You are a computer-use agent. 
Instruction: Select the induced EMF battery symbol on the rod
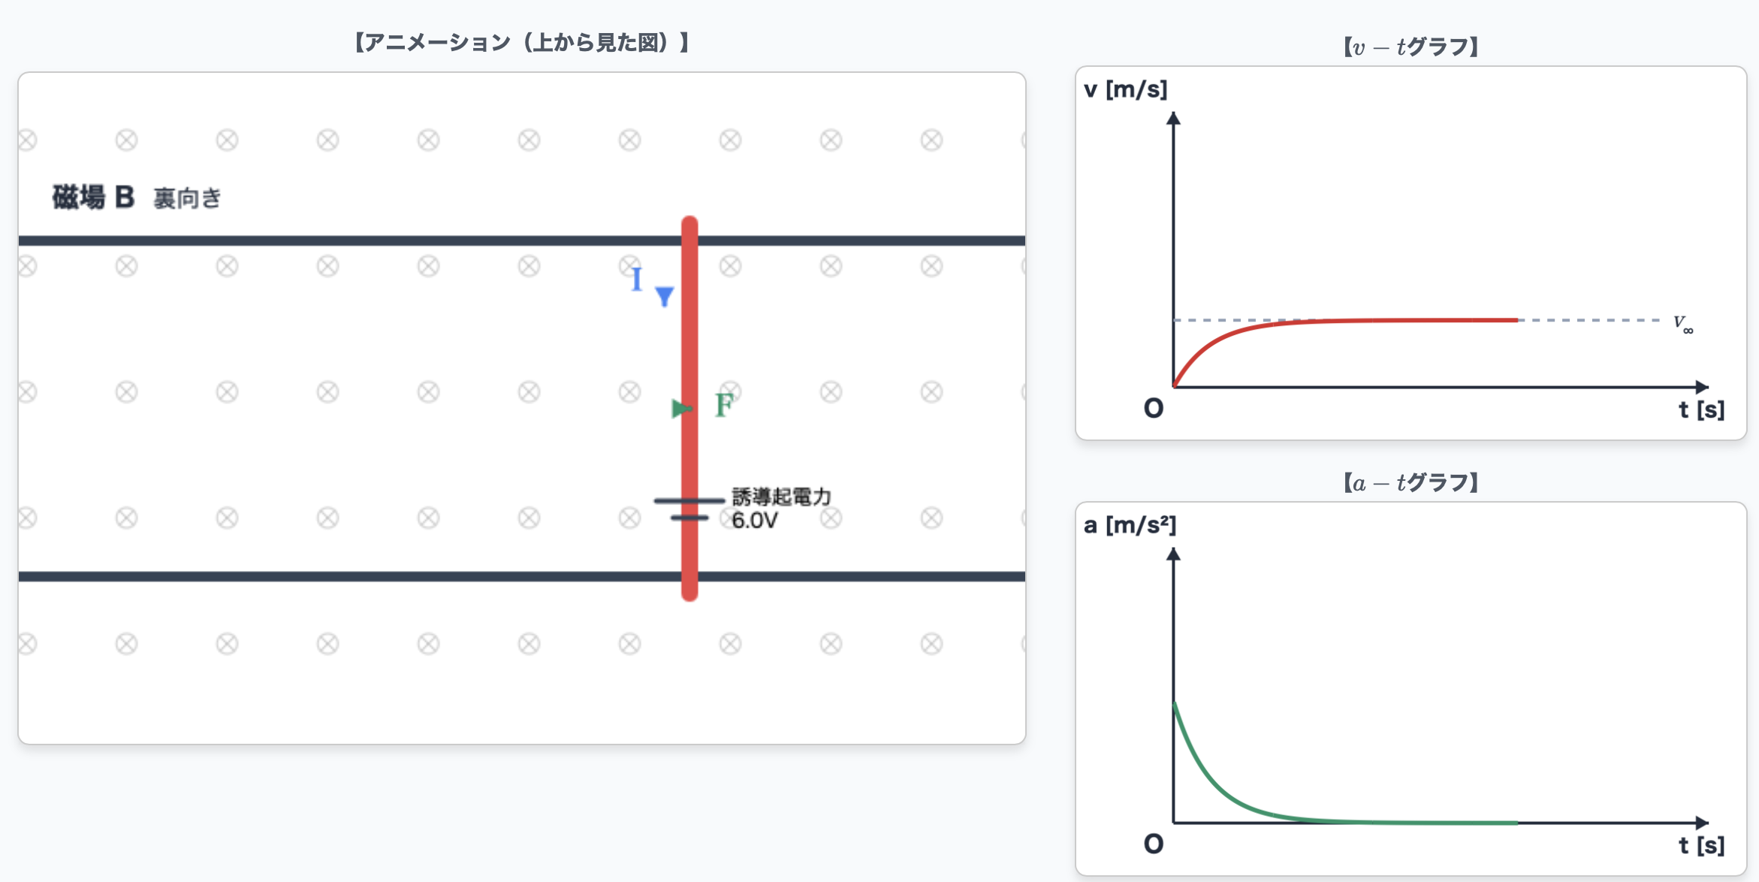point(689,509)
